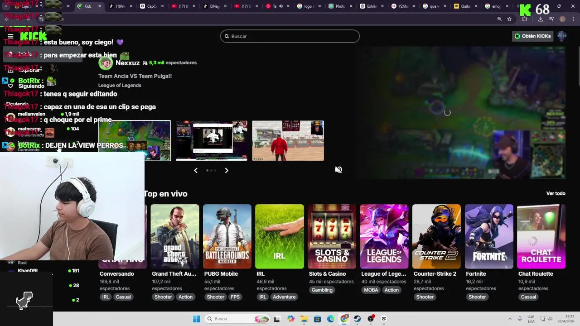Open the user avatar menu
The width and height of the screenshot is (580, 326).
pos(562,36)
